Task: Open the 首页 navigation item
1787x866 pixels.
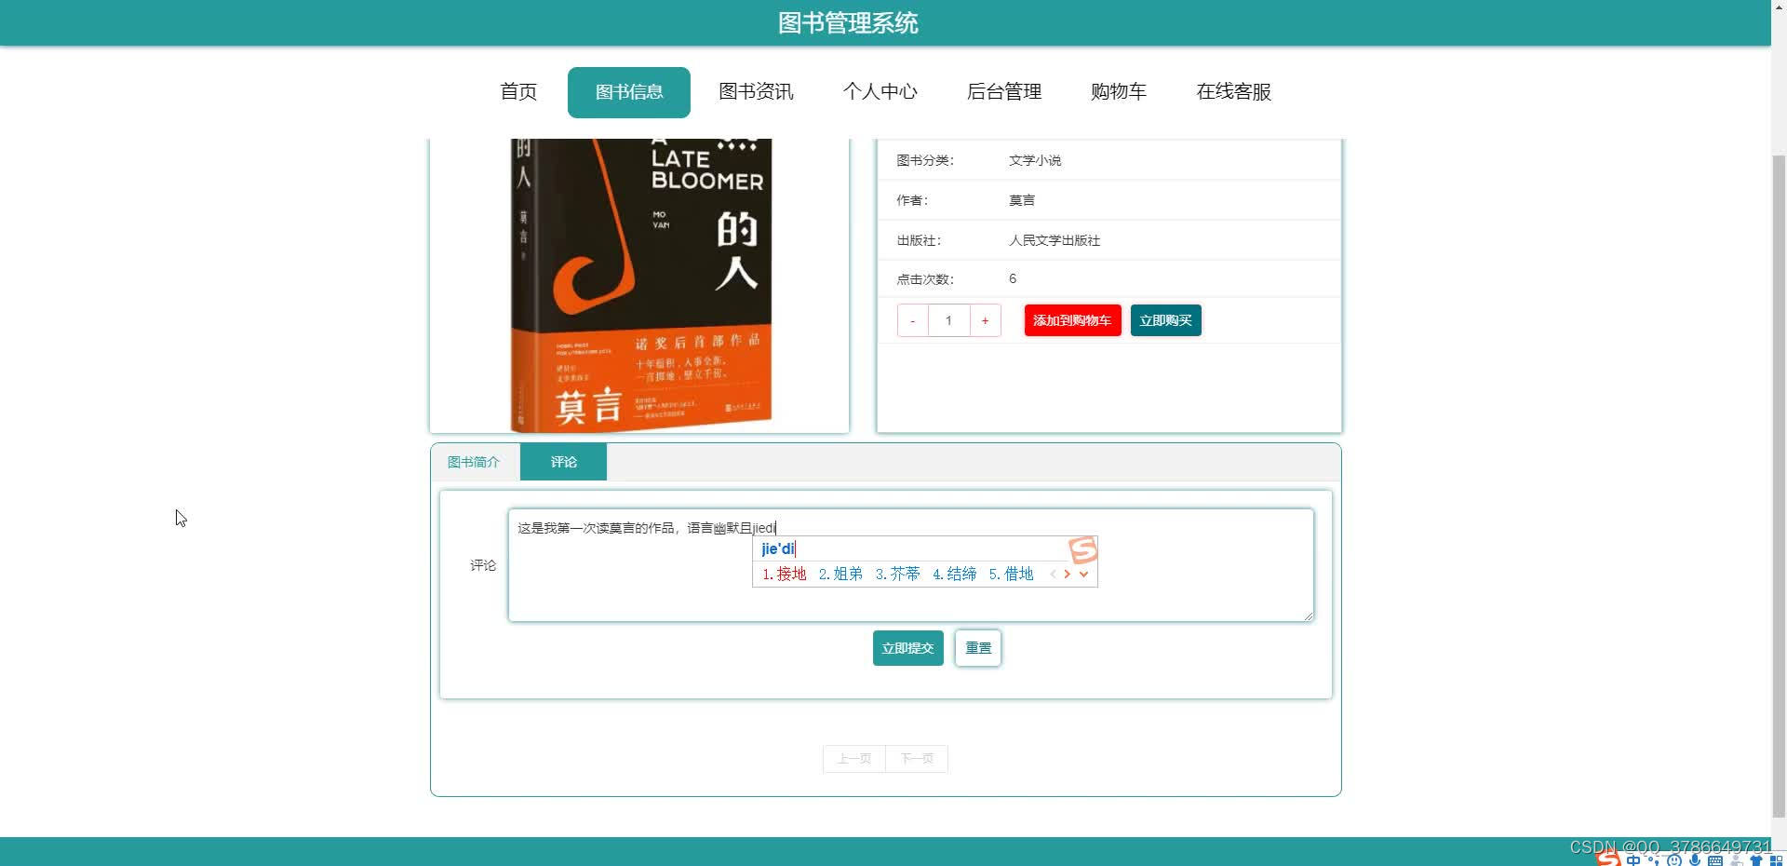Action: pyautogui.click(x=518, y=91)
